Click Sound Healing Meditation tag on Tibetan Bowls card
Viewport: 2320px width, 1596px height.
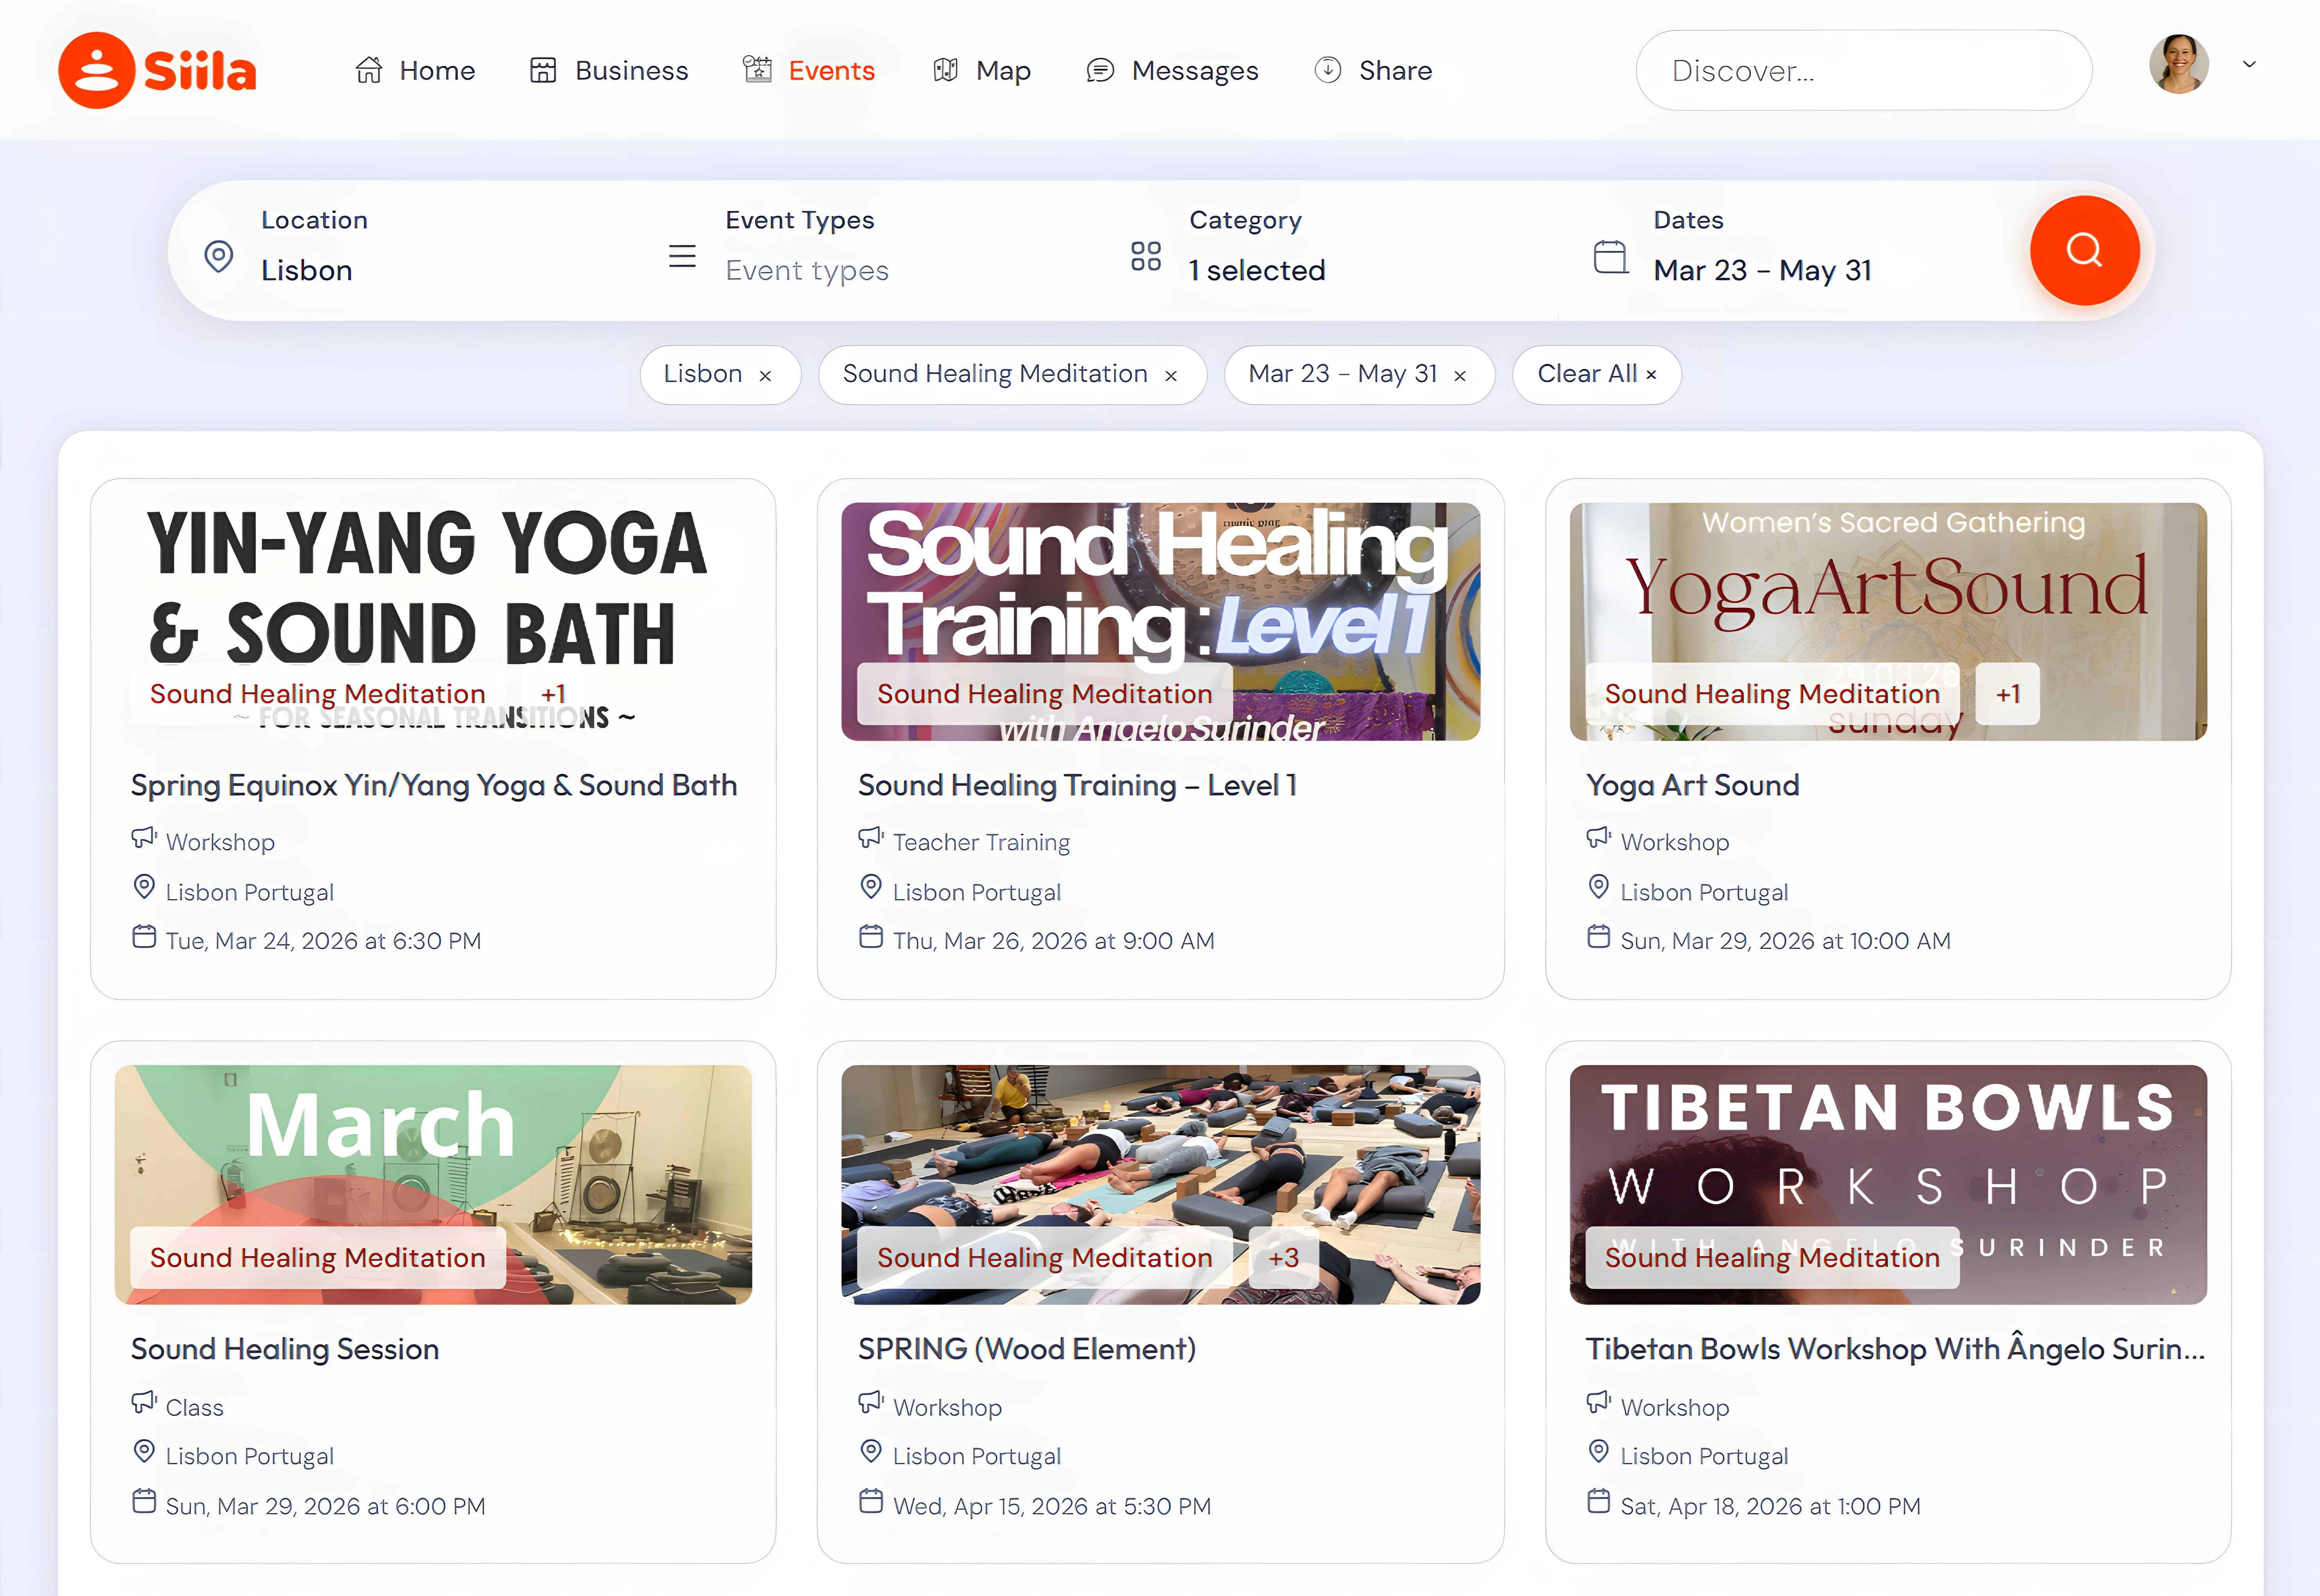tap(1772, 1258)
